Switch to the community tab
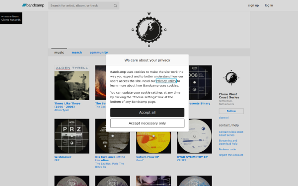Screen dimensions: 298x186 point(99,53)
